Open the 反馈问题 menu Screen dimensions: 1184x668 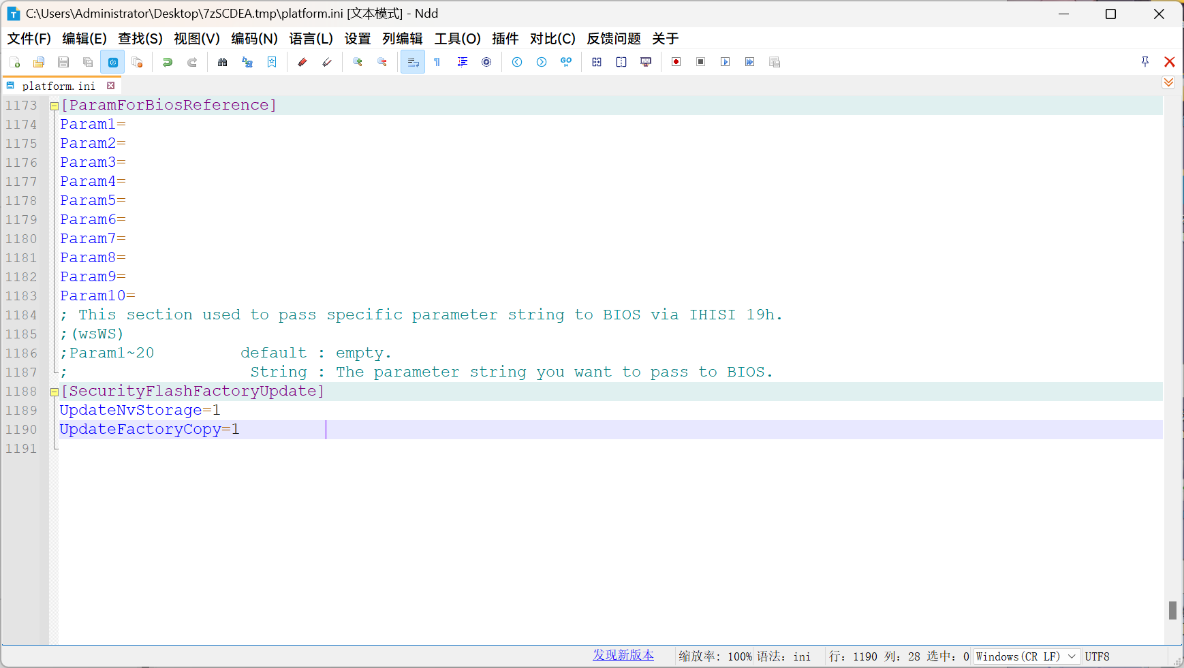[614, 39]
